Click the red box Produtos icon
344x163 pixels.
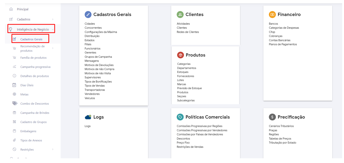(x=180, y=55)
